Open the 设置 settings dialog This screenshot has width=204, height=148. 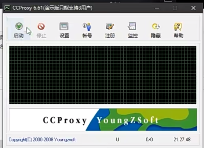coord(64,30)
